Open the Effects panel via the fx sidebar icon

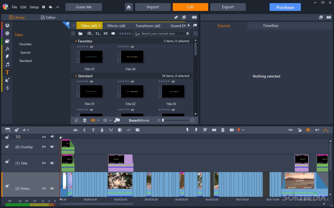click(x=7, y=49)
